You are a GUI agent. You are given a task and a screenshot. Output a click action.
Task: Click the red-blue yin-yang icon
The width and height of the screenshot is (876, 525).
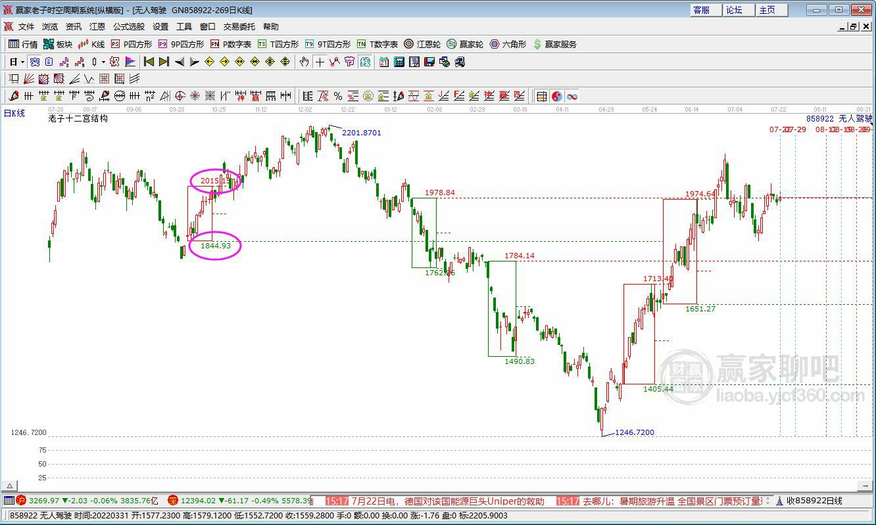coord(557,96)
